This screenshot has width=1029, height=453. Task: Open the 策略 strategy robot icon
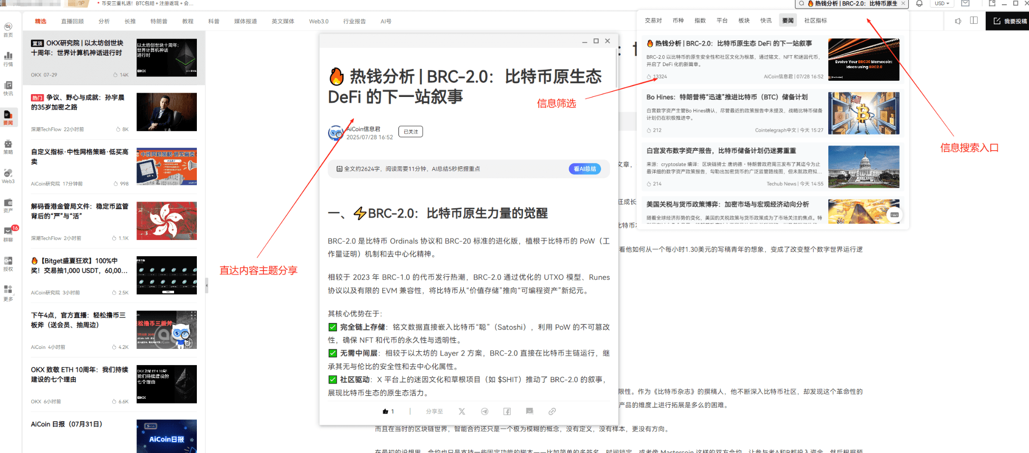(x=8, y=147)
